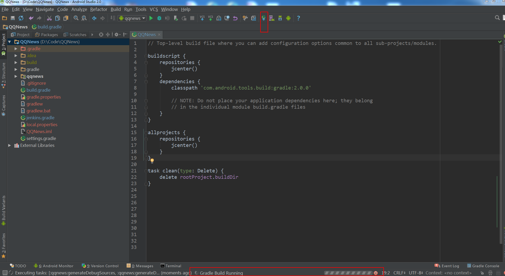Toggle code folding at buildscript line 3
Screen dimensions: 505x276
pyautogui.click(x=146, y=56)
